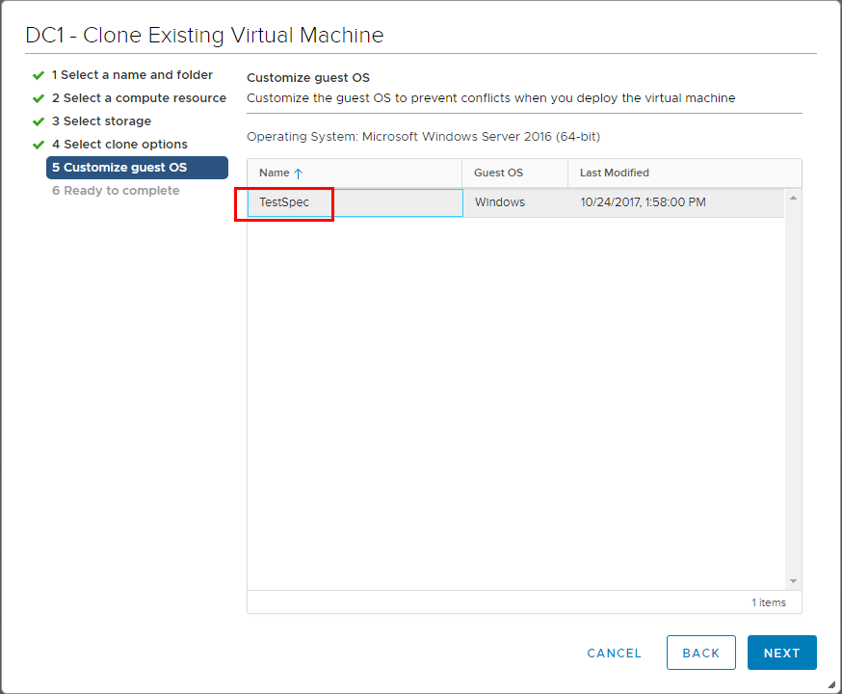Click the vertical scrollbar track of list

[x=793, y=389]
